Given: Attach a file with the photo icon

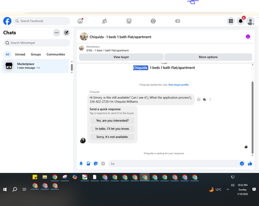Looking at the screenshot, I should tap(89, 164).
